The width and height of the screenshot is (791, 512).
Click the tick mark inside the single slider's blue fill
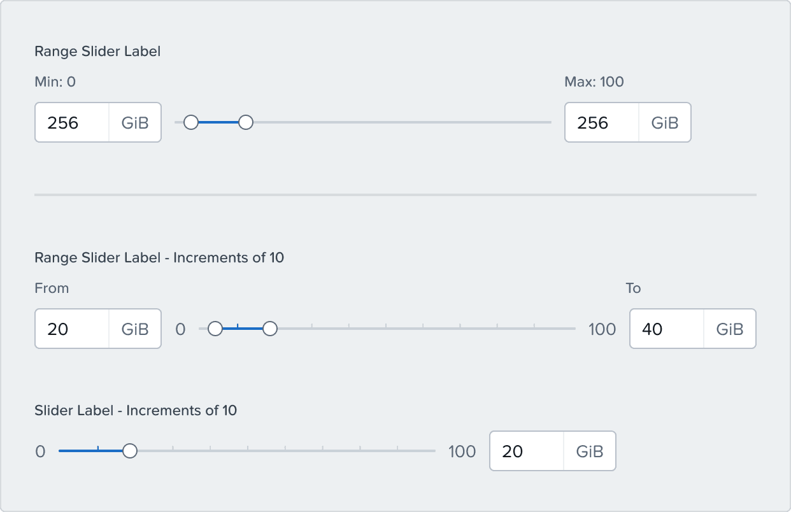[98, 450]
